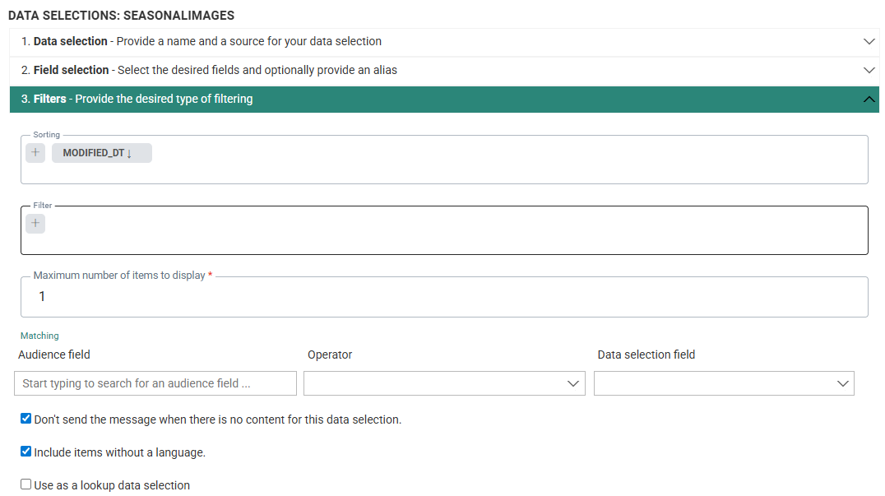Open the Operator dropdown
Image resolution: width=885 pixels, height=496 pixels.
[x=444, y=383]
